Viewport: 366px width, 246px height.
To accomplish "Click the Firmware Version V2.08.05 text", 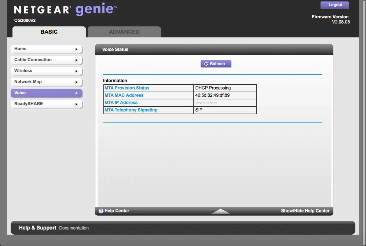I will pyautogui.click(x=331, y=19).
